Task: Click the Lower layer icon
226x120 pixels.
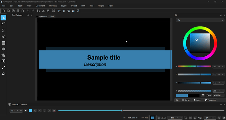Action: click(x=68, y=11)
